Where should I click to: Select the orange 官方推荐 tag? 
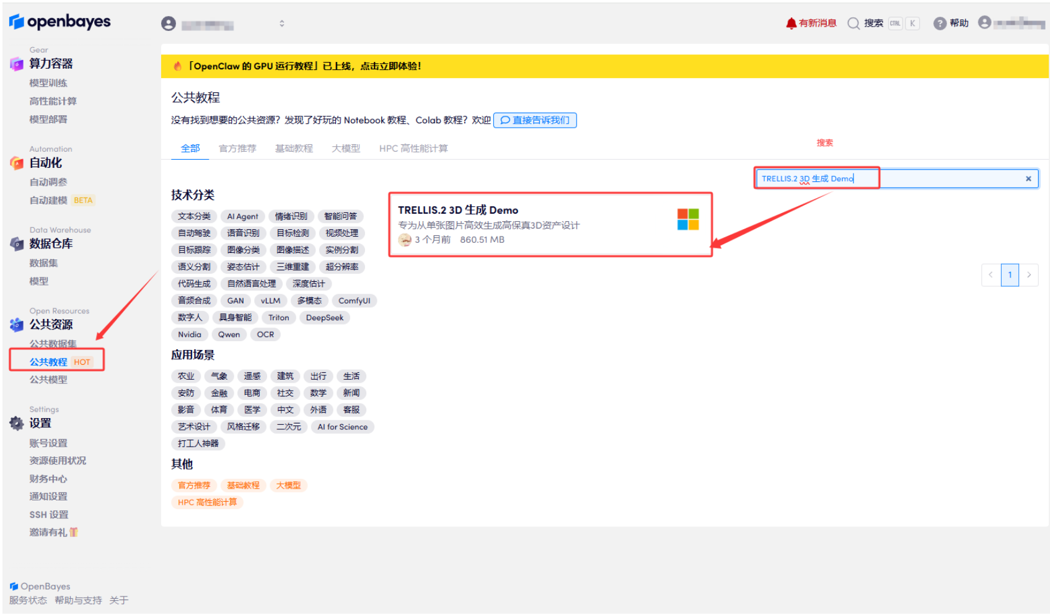pyautogui.click(x=194, y=486)
